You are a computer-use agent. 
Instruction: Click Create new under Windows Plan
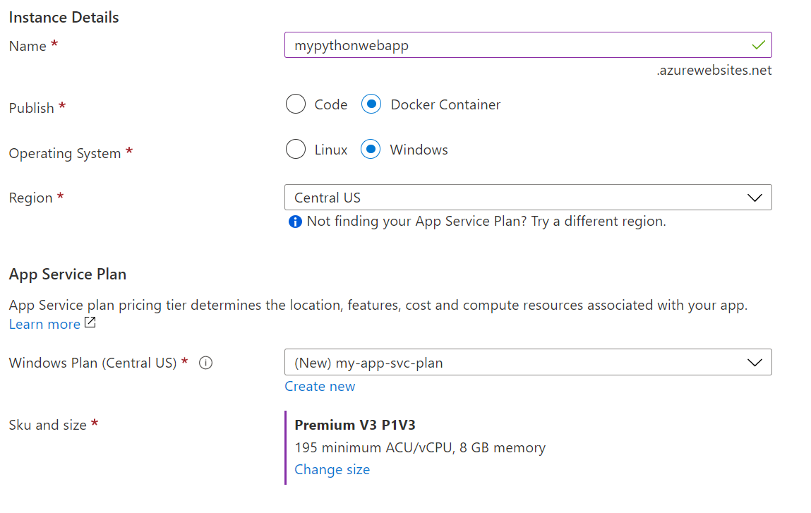320,386
